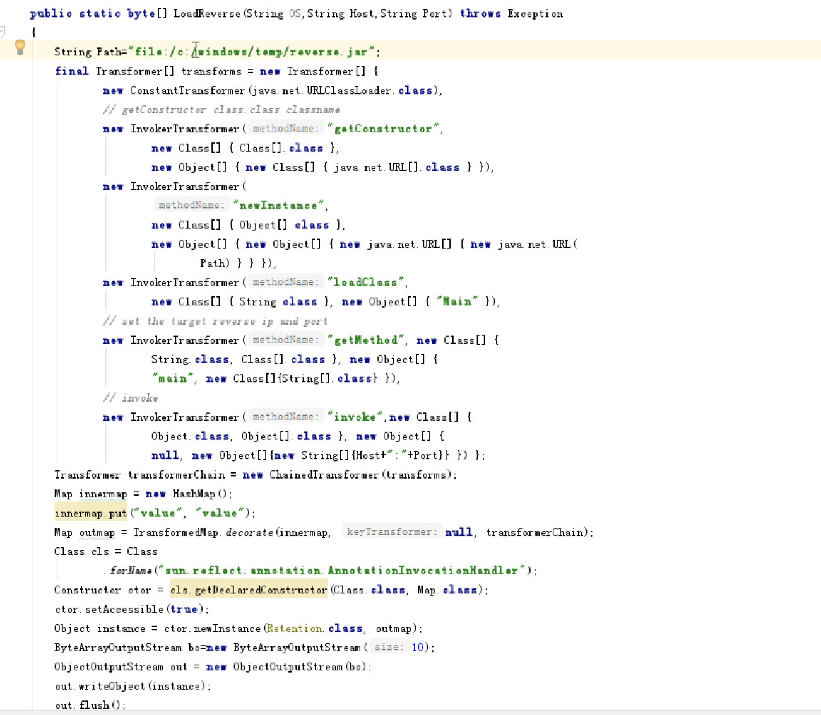The height and width of the screenshot is (715, 821).
Task: Click the ChainedTransformer constructor name
Action: click(324, 475)
